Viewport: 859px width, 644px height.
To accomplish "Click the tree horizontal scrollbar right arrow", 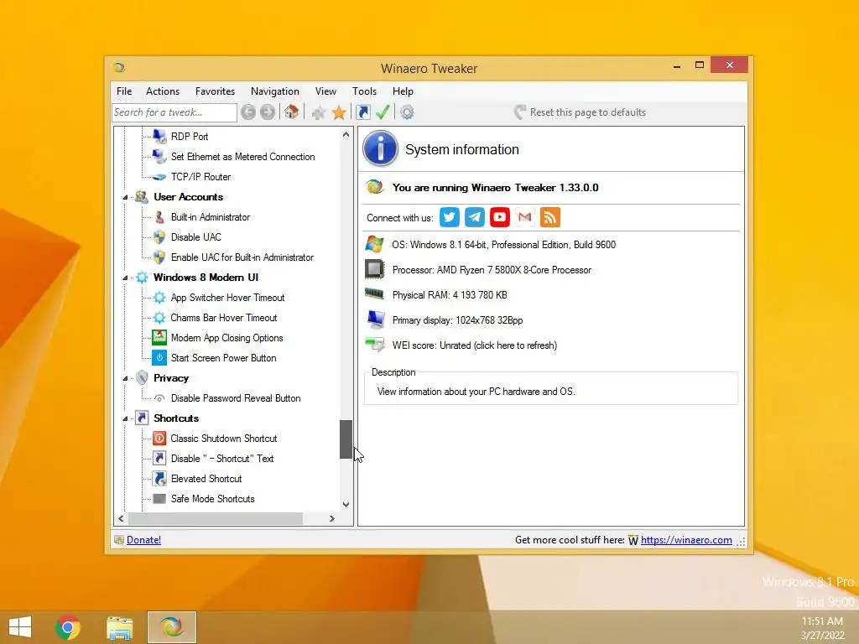I will (332, 518).
